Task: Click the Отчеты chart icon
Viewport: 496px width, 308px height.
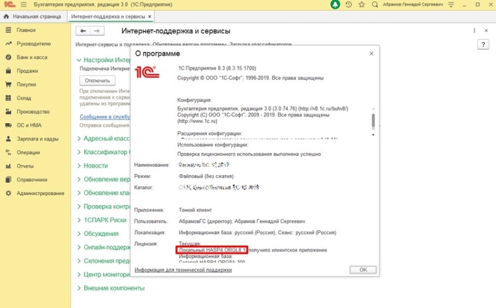Action: point(9,166)
